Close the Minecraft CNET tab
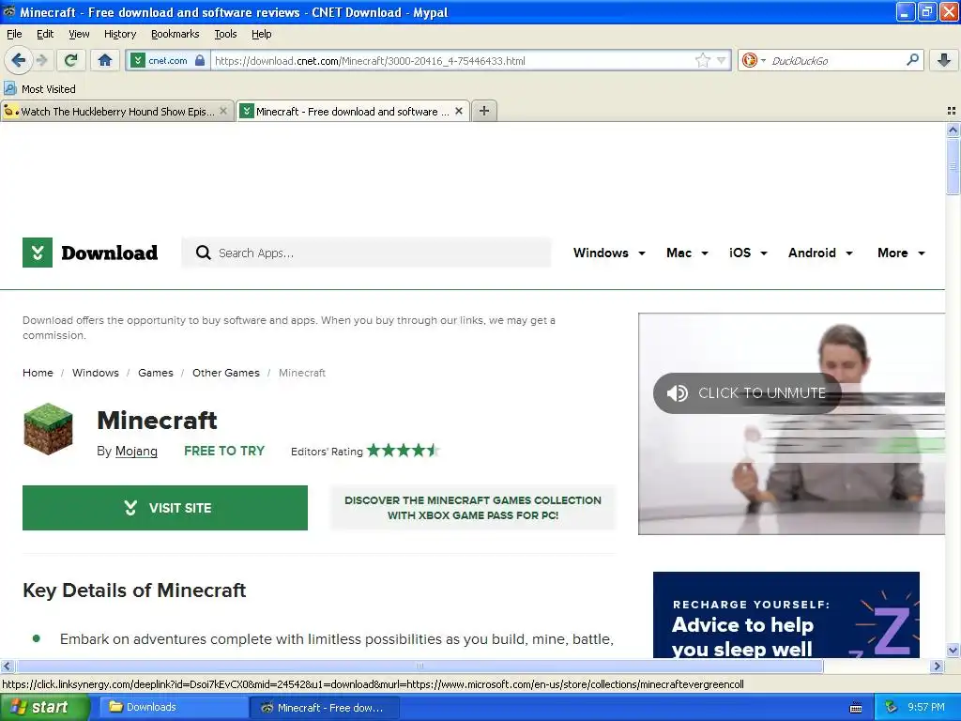 pos(458,111)
